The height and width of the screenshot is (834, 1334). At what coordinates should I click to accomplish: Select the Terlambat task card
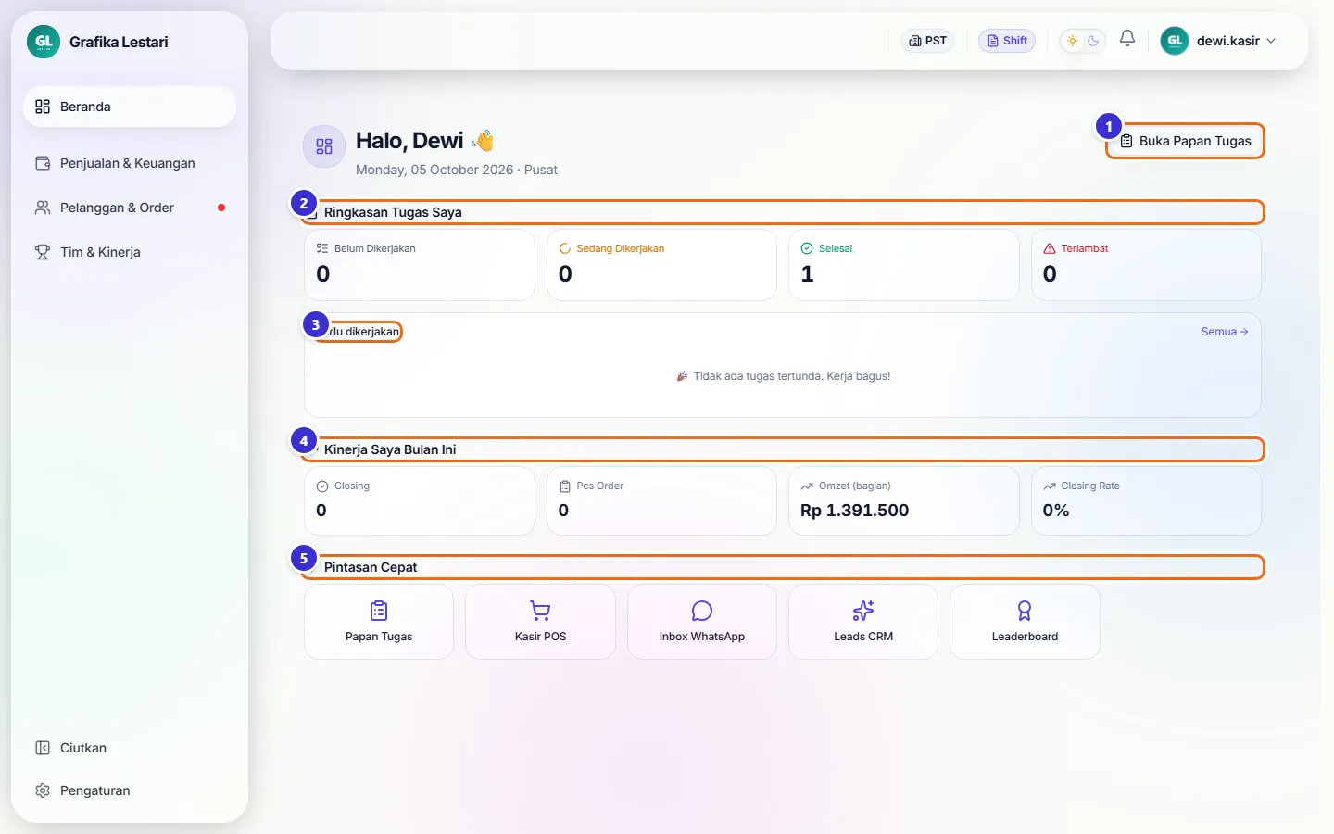[1146, 265]
